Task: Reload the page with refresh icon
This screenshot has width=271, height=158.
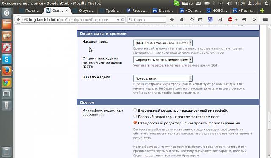Action: pyautogui.click(x=122, y=20)
